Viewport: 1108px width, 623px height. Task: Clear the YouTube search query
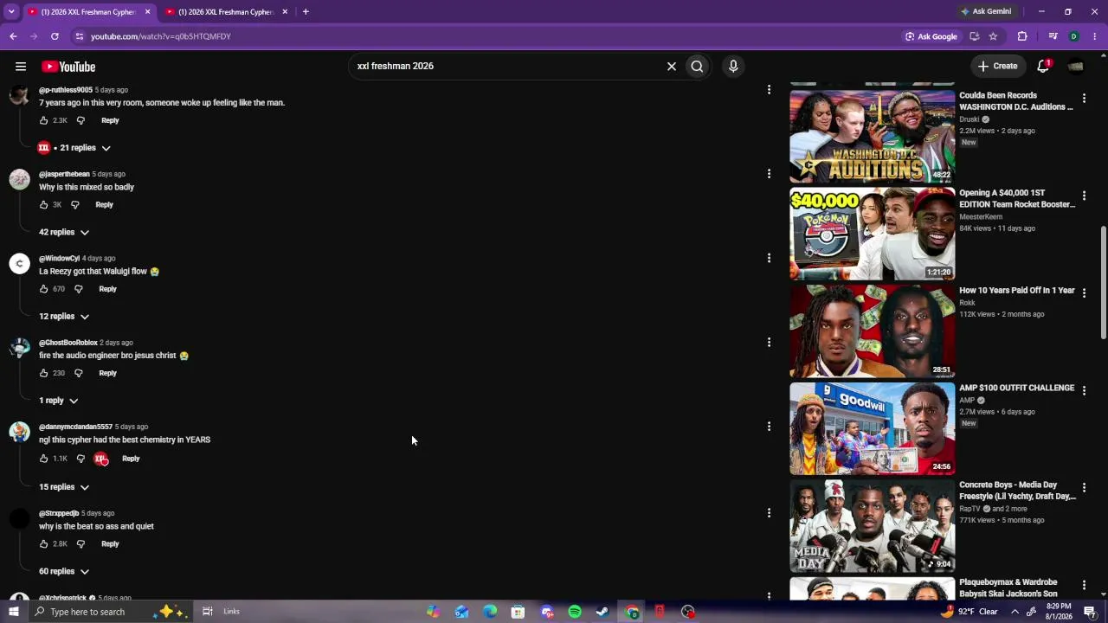click(671, 66)
